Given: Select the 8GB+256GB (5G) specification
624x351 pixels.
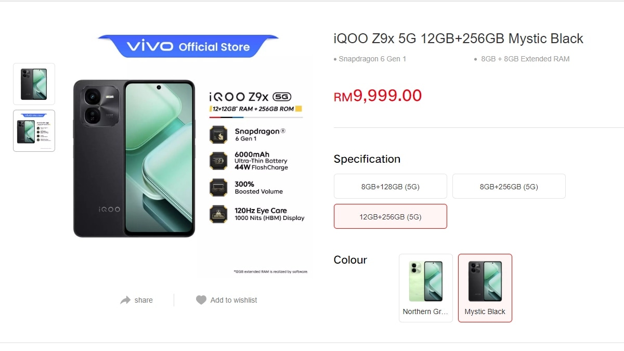Looking at the screenshot, I should (x=509, y=186).
